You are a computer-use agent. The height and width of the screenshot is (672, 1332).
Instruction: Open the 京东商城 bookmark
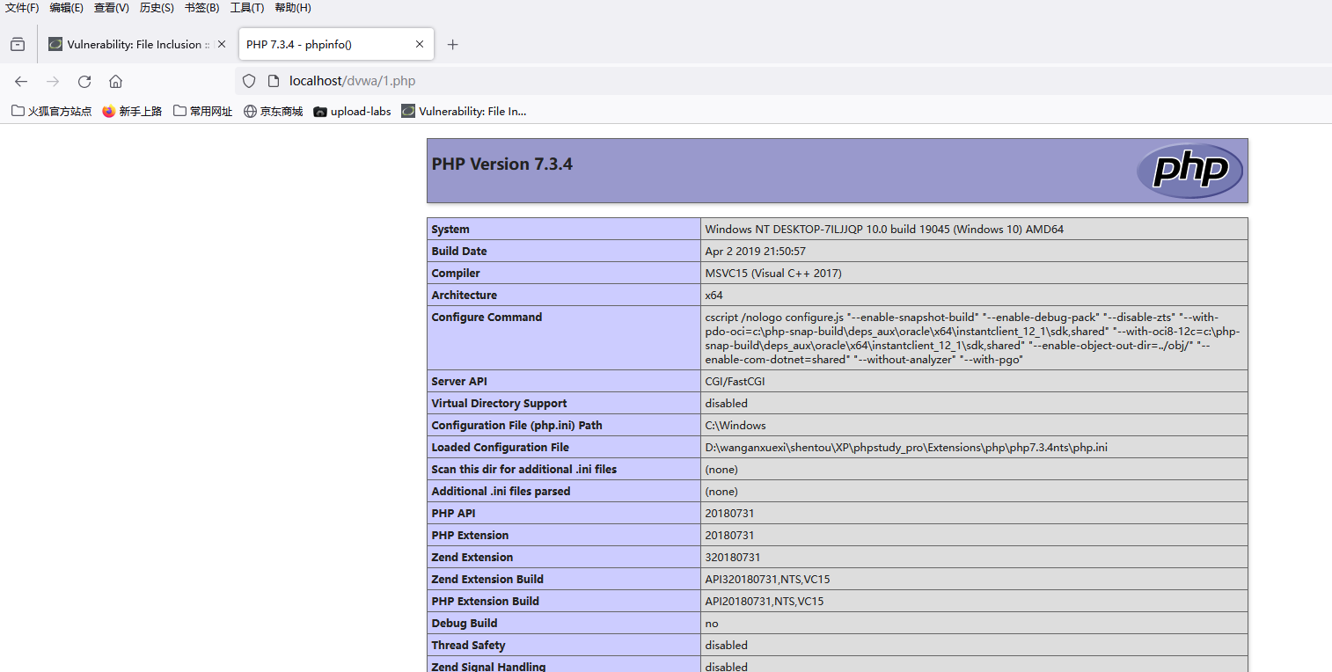(x=273, y=112)
